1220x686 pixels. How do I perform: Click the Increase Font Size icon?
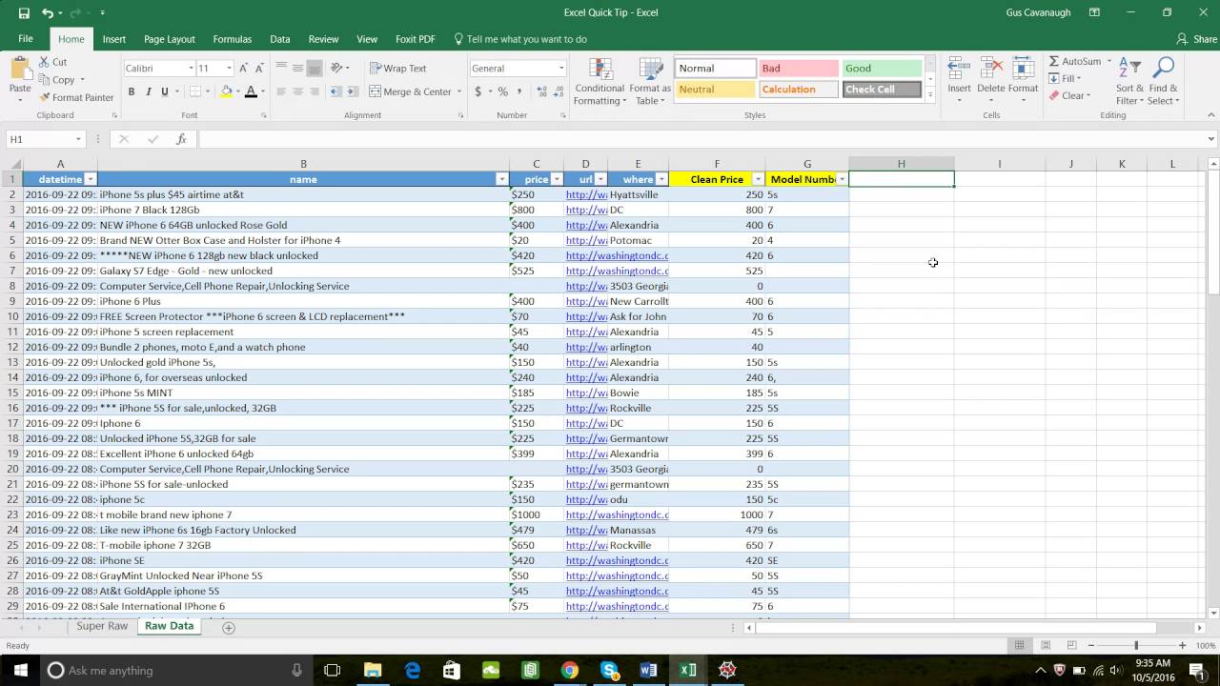click(244, 69)
